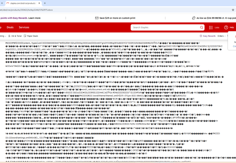Open Paper Deals category

[x=33, y=36]
